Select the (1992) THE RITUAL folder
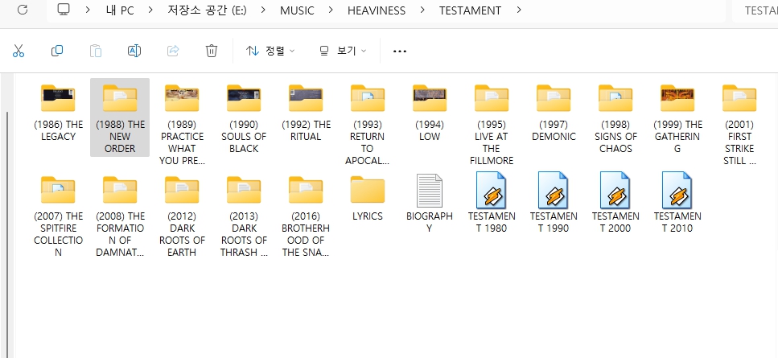 pyautogui.click(x=307, y=112)
